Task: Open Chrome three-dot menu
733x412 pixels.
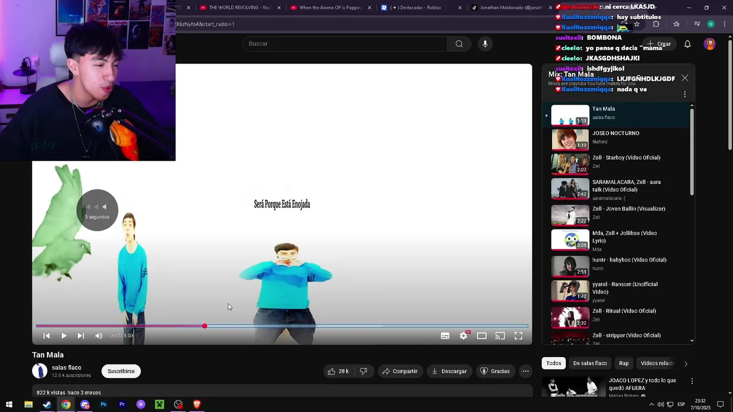Action: click(x=723, y=24)
